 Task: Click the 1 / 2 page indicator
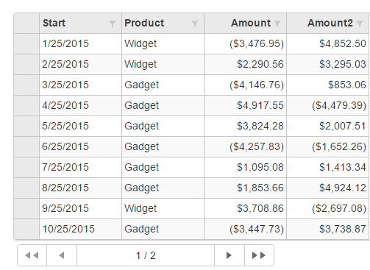tap(146, 255)
